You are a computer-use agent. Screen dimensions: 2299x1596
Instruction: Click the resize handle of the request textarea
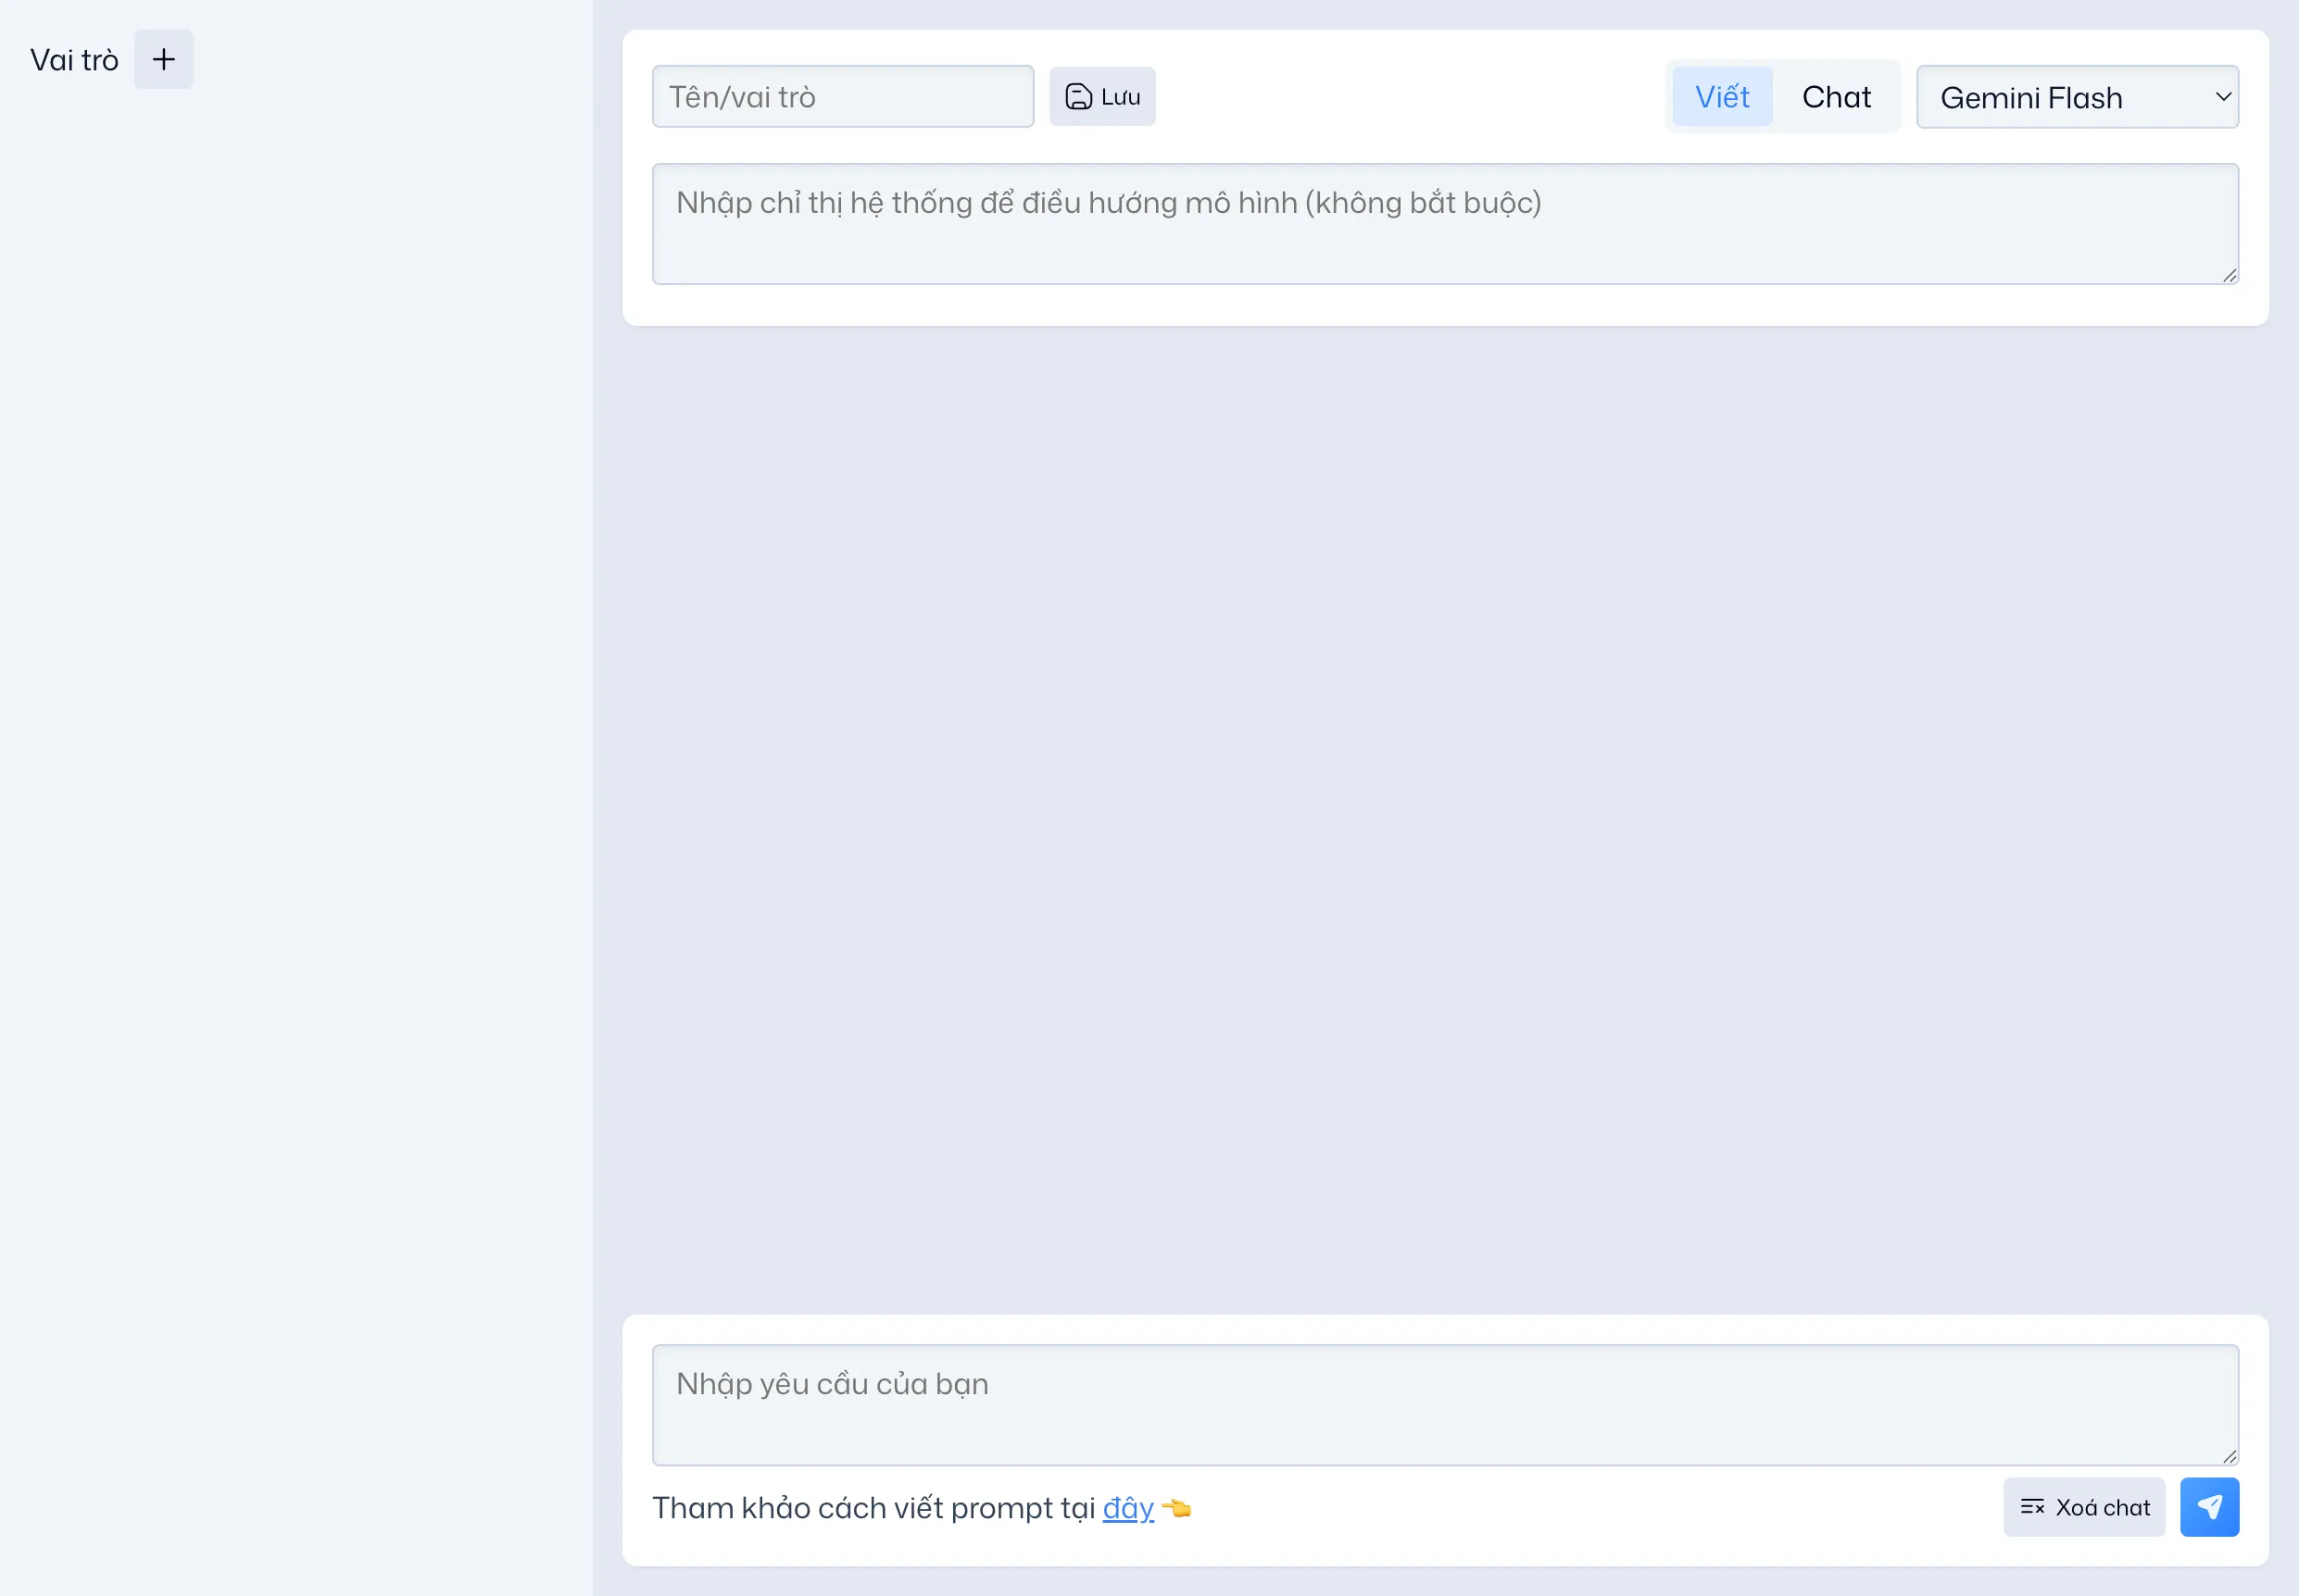tap(2230, 1457)
